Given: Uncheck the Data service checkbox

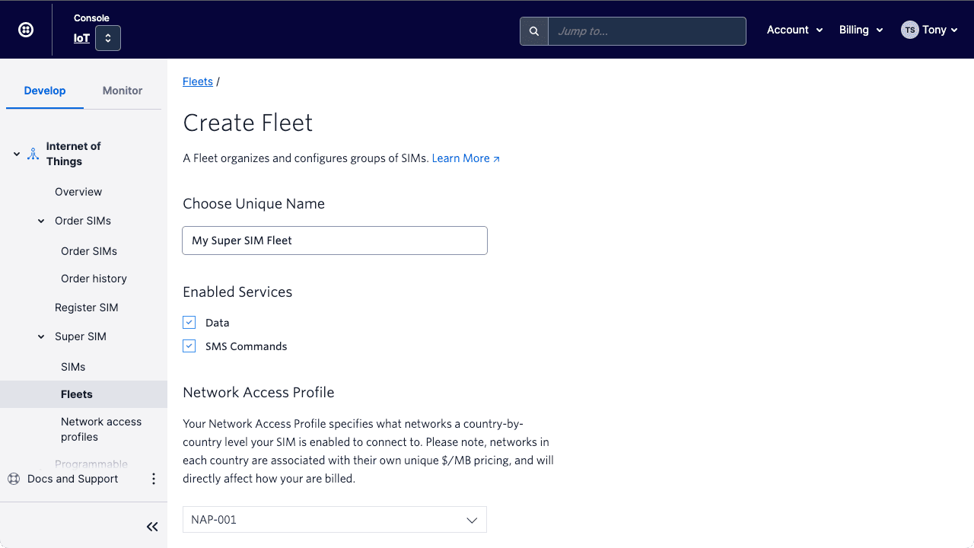Looking at the screenshot, I should click(189, 323).
